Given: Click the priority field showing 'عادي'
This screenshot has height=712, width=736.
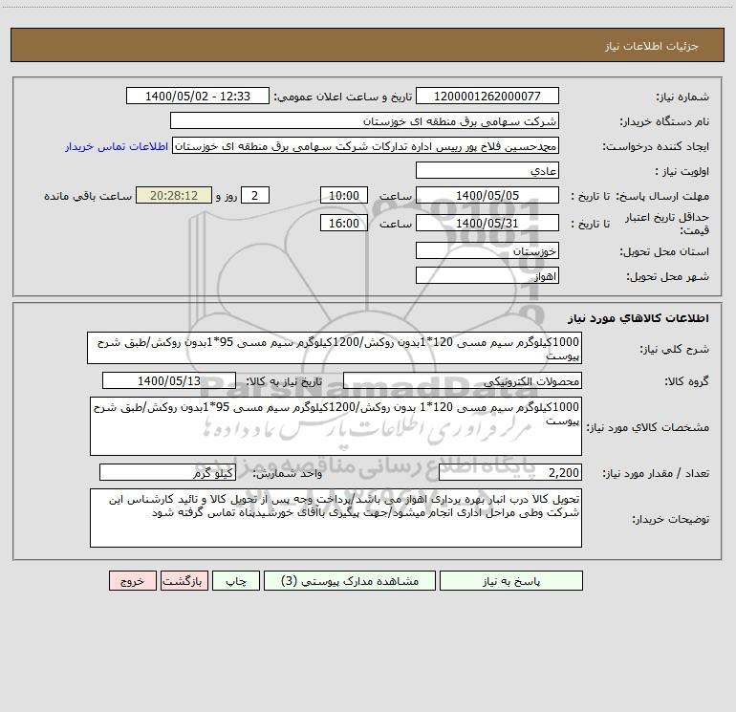Looking at the screenshot, I should pos(487,170).
